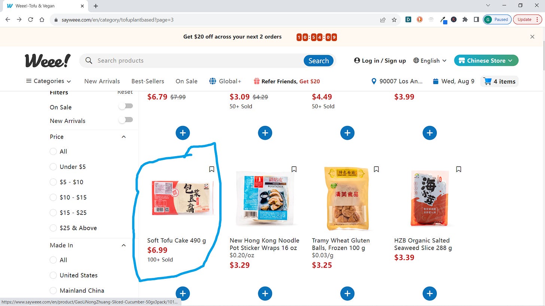Open the English language dropdown
The image size is (545, 306).
[x=430, y=61]
